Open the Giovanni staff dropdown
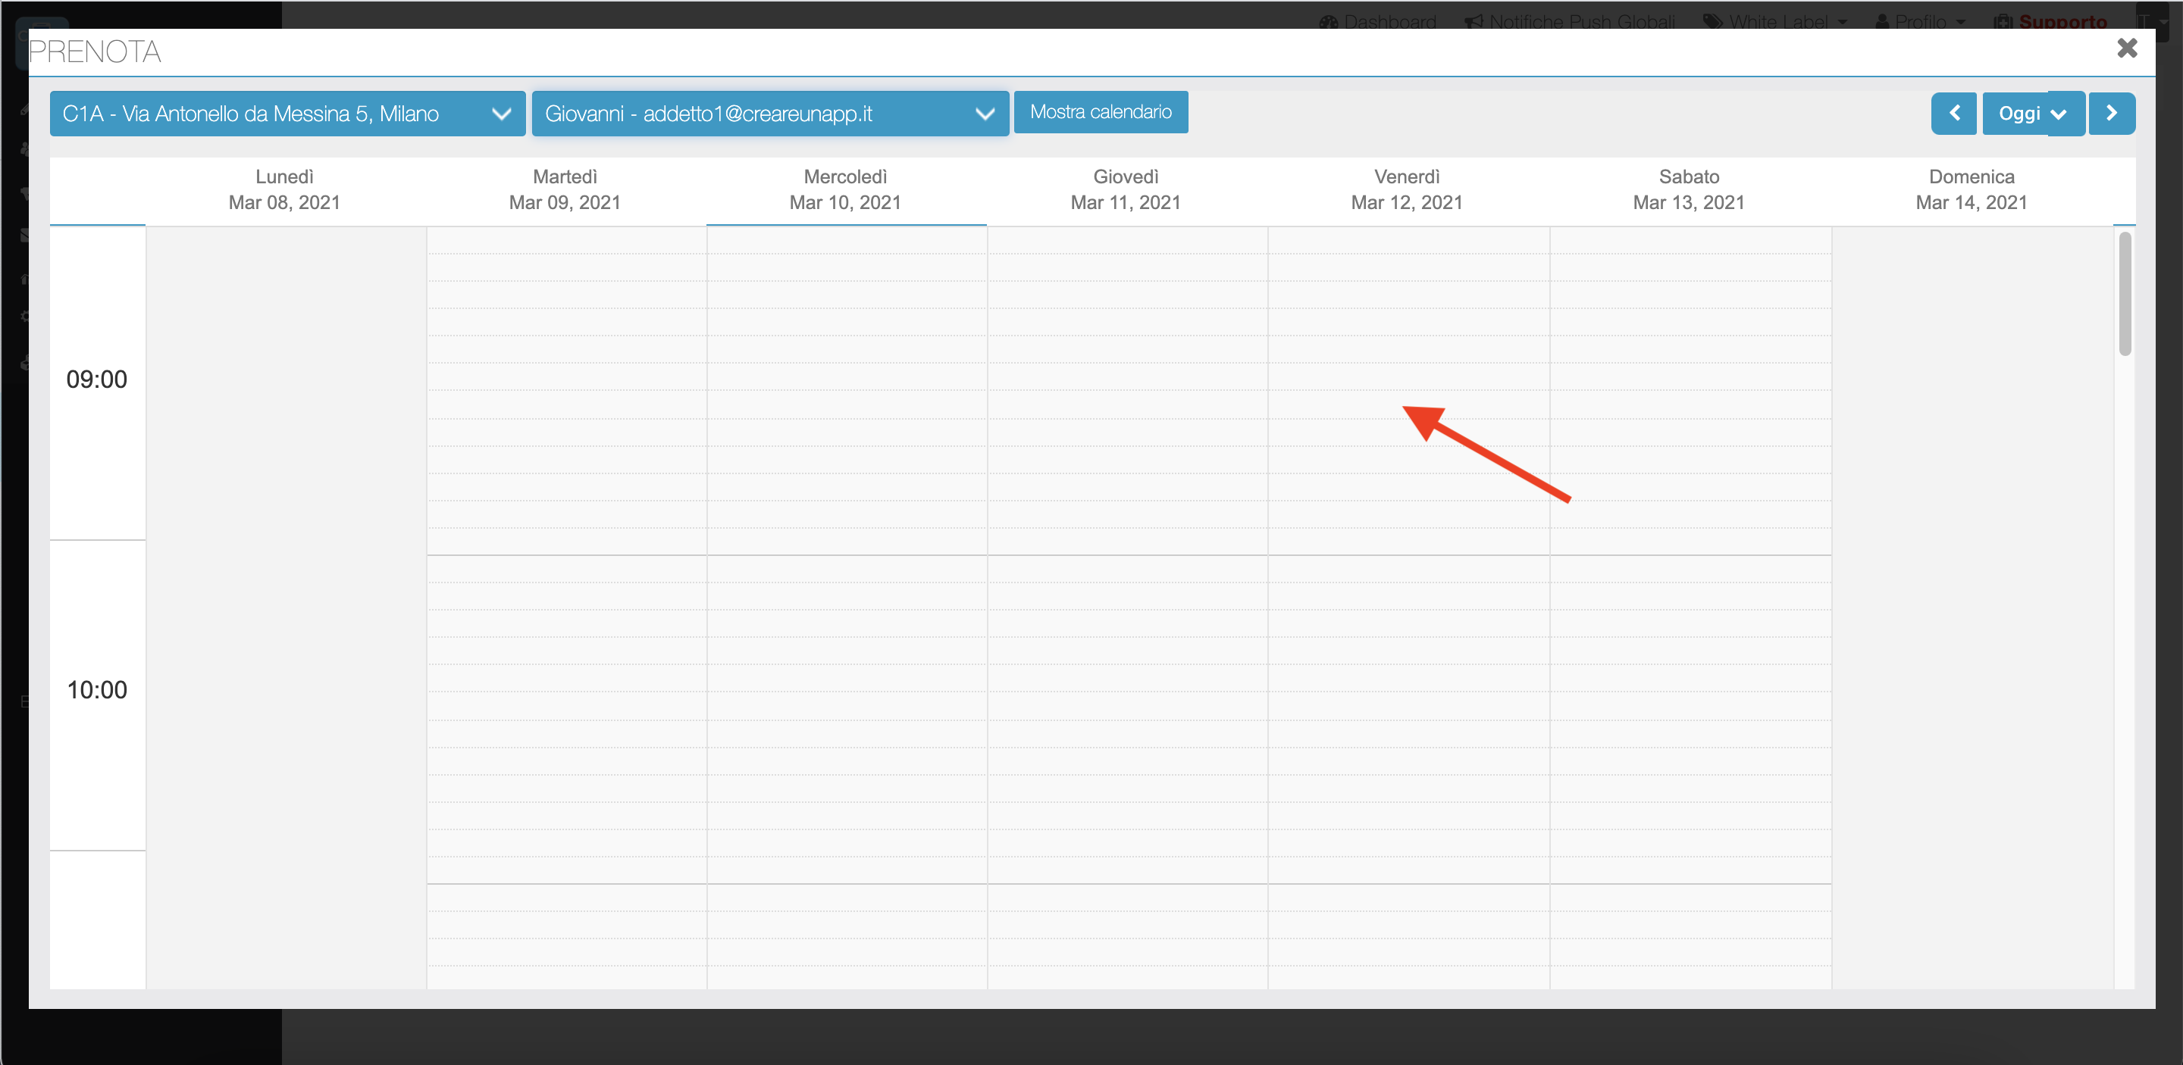The width and height of the screenshot is (2183, 1065). 769,114
